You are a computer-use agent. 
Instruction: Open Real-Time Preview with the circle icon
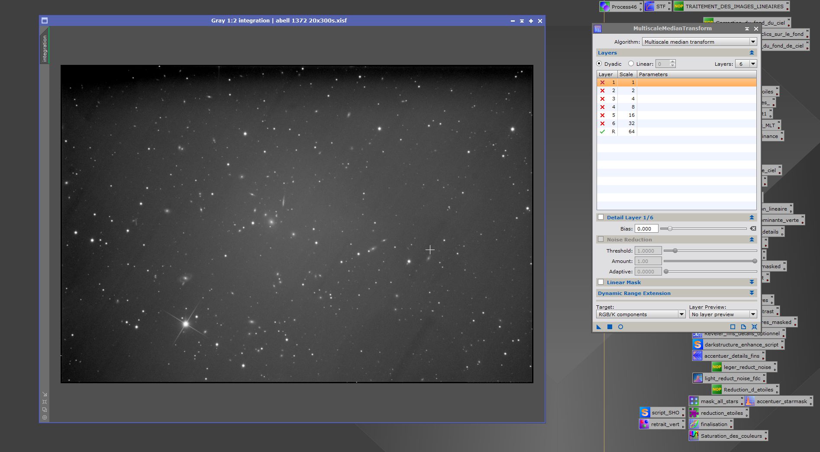[x=620, y=327]
